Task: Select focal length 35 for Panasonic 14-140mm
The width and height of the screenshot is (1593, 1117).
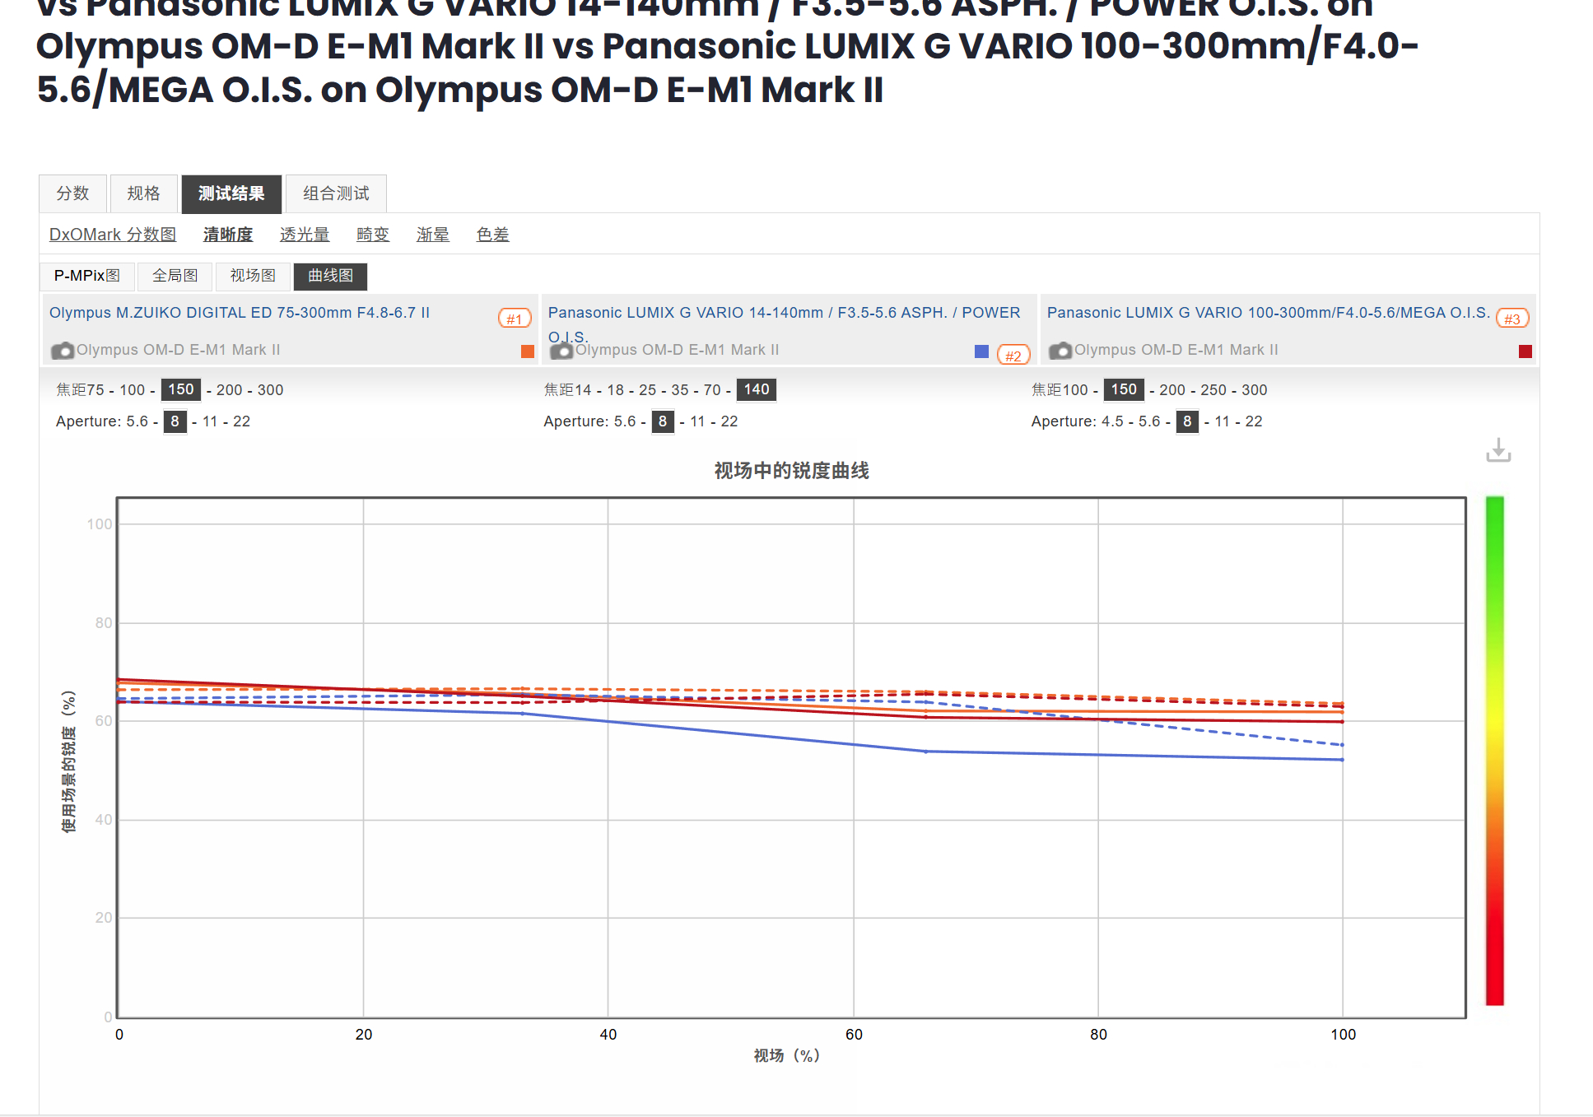Action: (x=680, y=390)
